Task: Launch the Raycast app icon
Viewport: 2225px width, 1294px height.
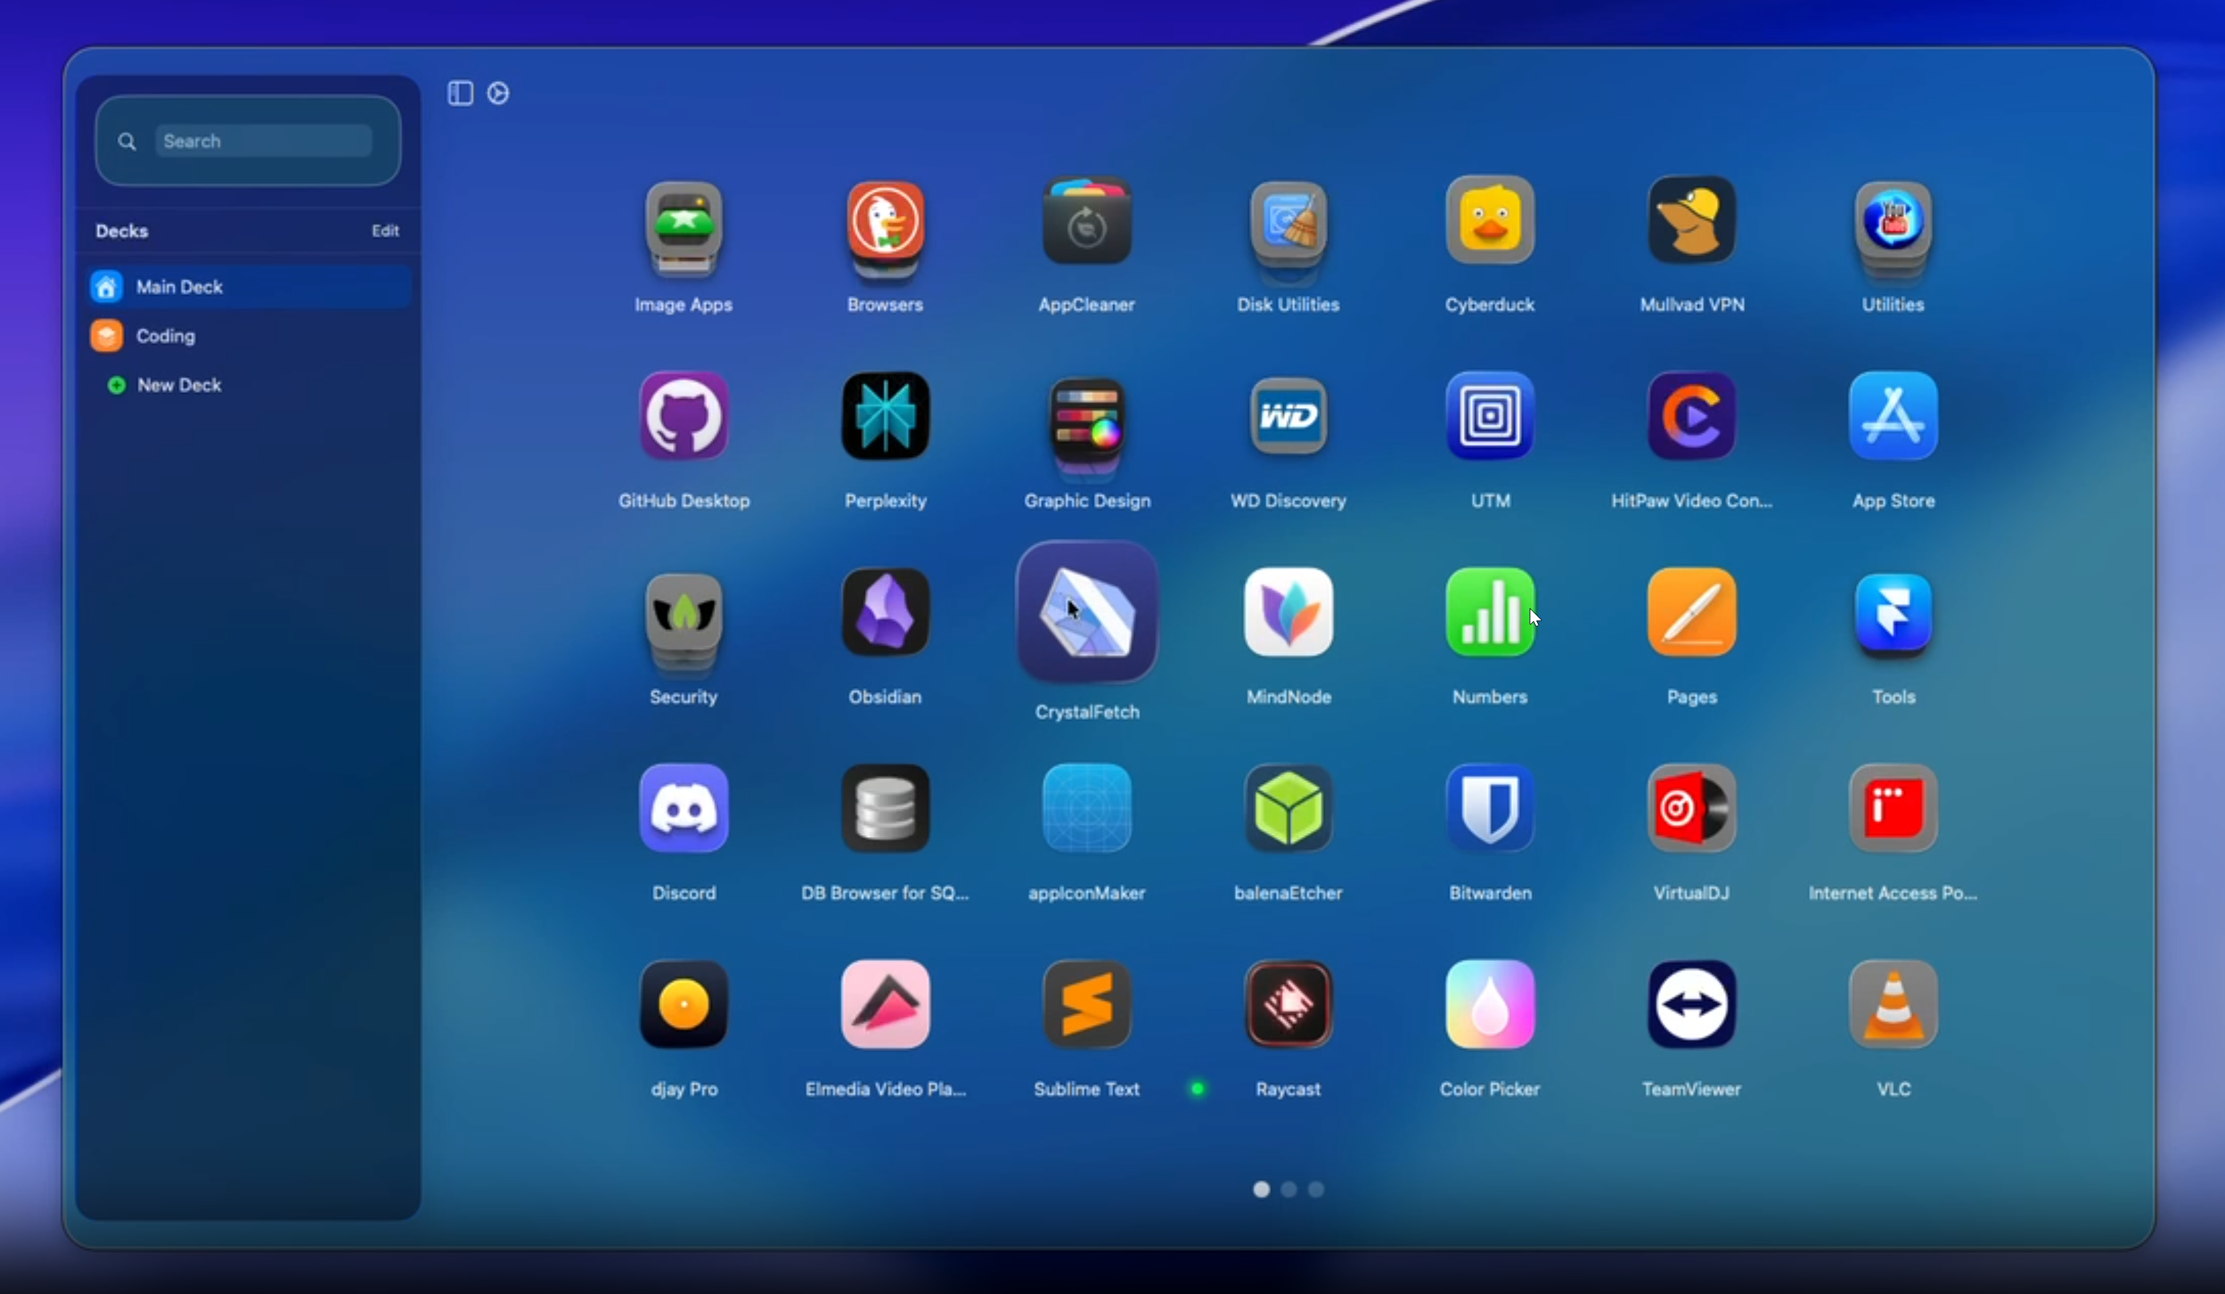Action: pyautogui.click(x=1288, y=1004)
